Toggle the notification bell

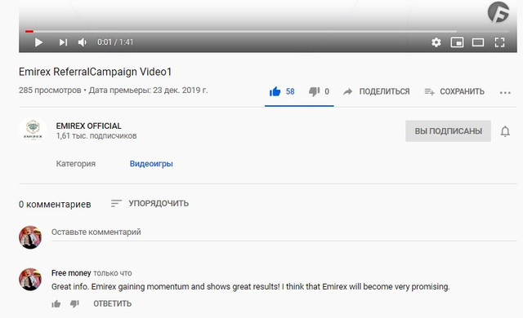(505, 131)
